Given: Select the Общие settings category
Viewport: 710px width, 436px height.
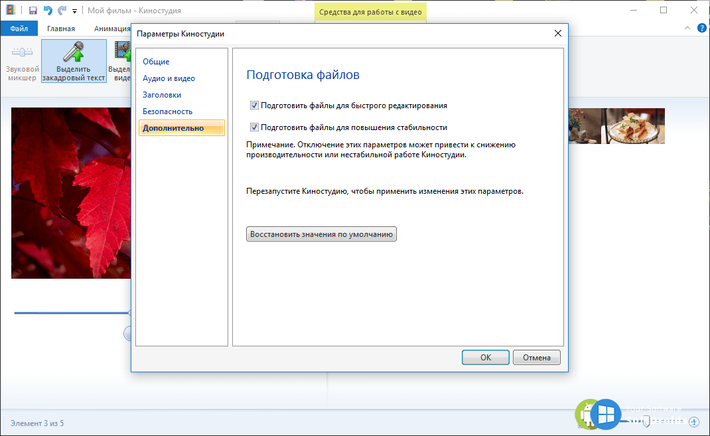Looking at the screenshot, I should pos(156,62).
